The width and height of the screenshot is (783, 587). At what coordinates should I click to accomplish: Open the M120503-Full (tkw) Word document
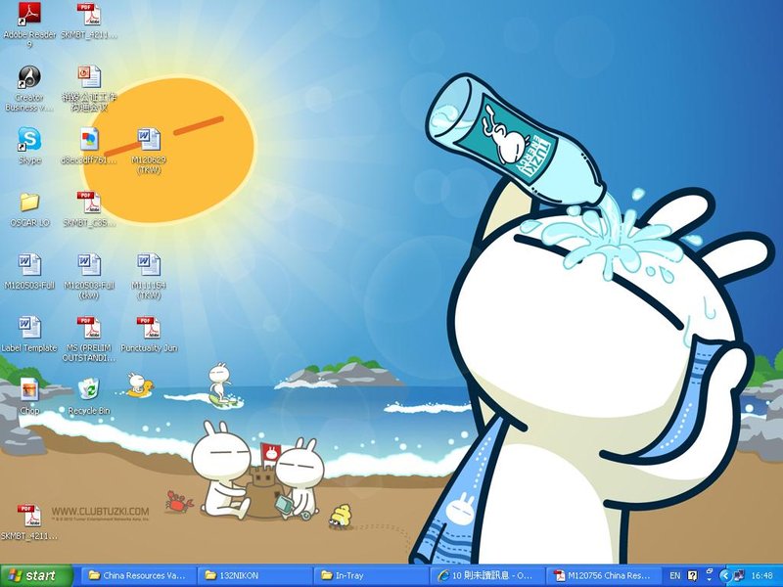click(89, 276)
